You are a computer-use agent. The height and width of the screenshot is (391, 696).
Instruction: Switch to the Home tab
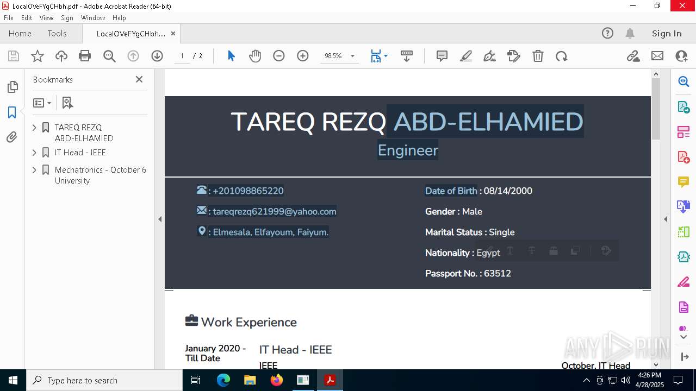pyautogui.click(x=20, y=34)
